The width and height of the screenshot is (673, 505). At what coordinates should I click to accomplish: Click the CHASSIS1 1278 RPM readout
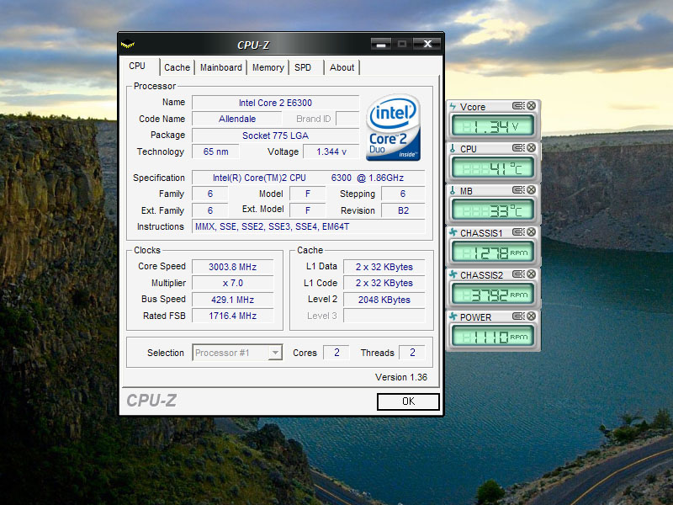tap(493, 252)
